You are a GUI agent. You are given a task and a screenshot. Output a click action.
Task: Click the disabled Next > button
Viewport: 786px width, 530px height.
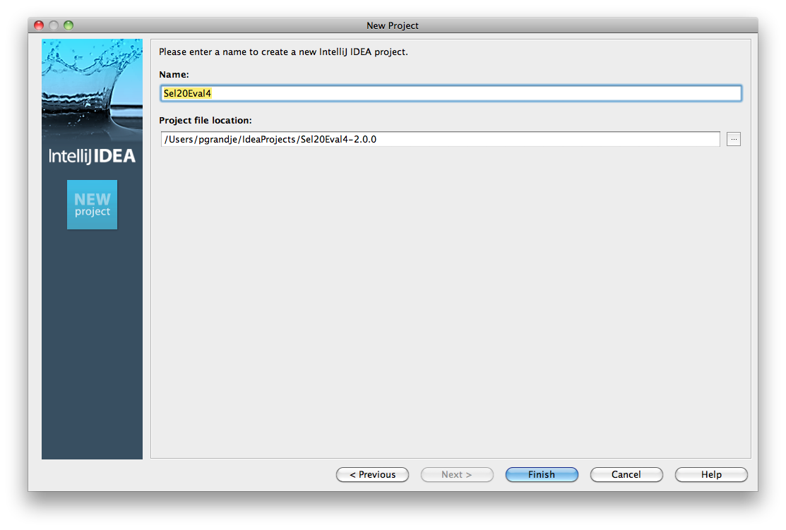tap(457, 474)
